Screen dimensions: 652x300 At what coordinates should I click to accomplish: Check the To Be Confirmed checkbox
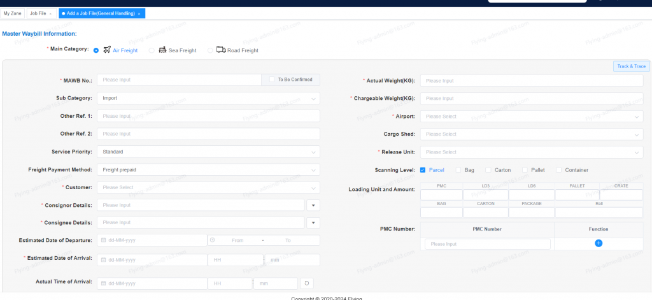(272, 80)
